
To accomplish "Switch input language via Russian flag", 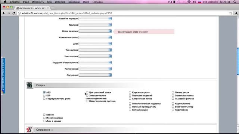I will [199, 2].
